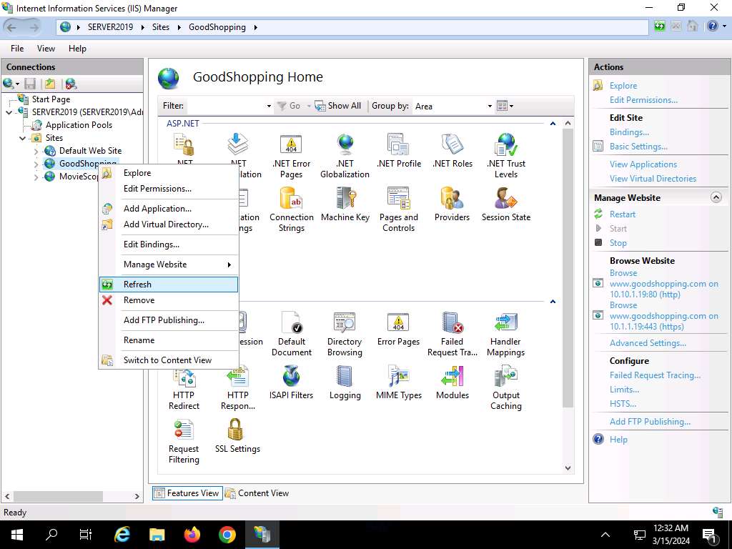Collapse the Manage Website actions section
The height and width of the screenshot is (549, 732).
click(716, 197)
